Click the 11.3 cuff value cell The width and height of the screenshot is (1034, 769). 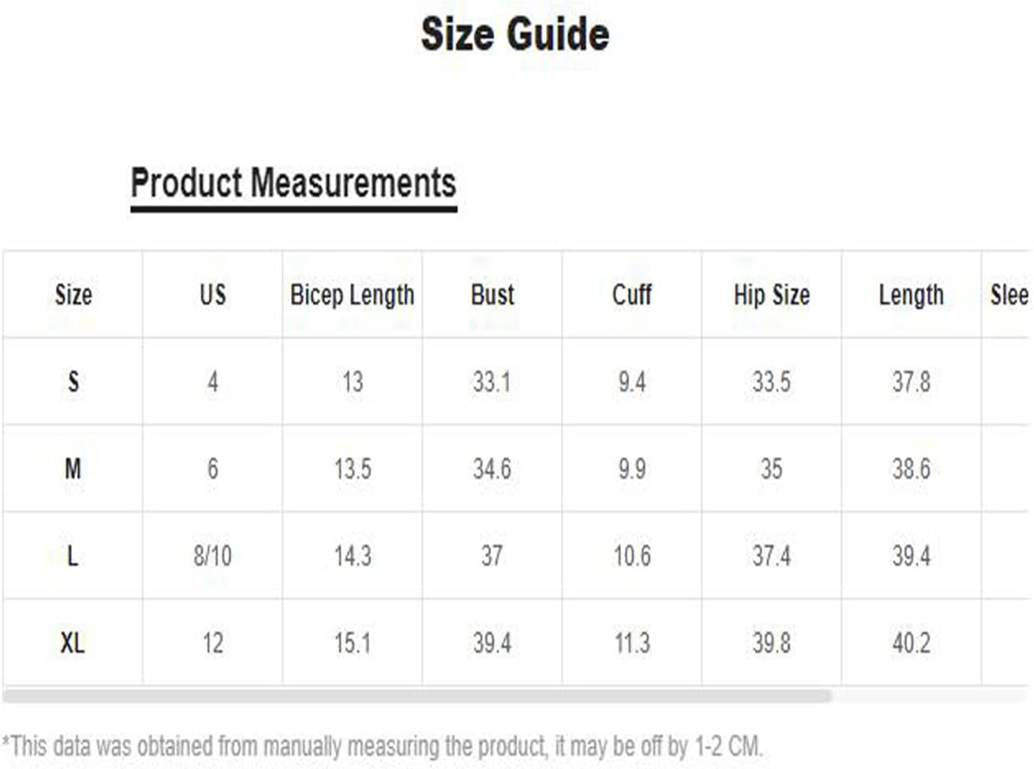click(x=632, y=643)
